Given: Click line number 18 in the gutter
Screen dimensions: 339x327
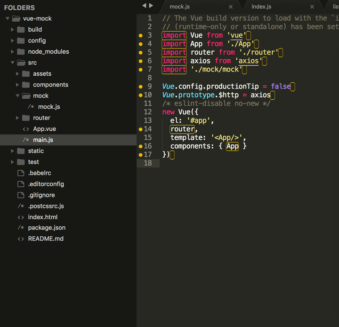Looking at the screenshot, I should [x=148, y=163].
